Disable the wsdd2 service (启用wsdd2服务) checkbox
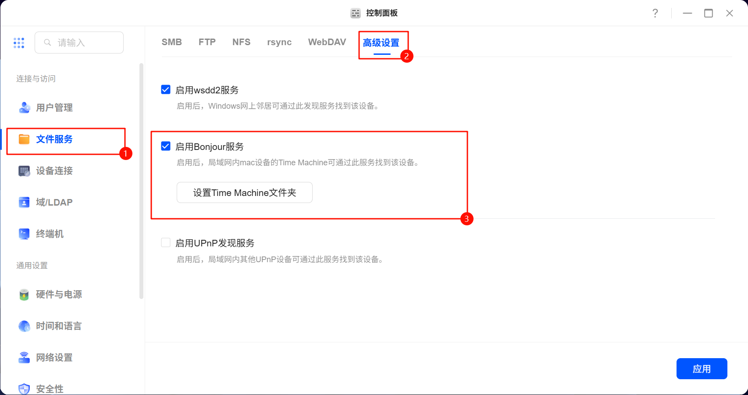 (166, 90)
